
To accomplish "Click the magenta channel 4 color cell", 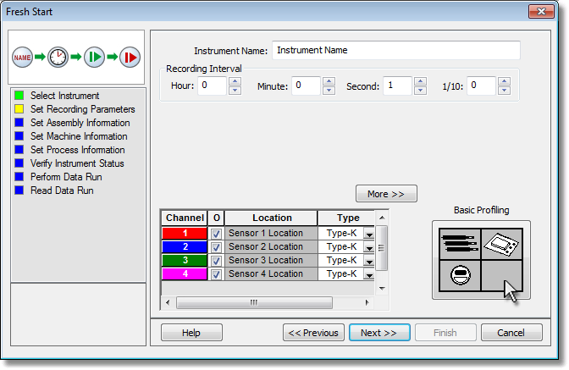I will click(185, 273).
